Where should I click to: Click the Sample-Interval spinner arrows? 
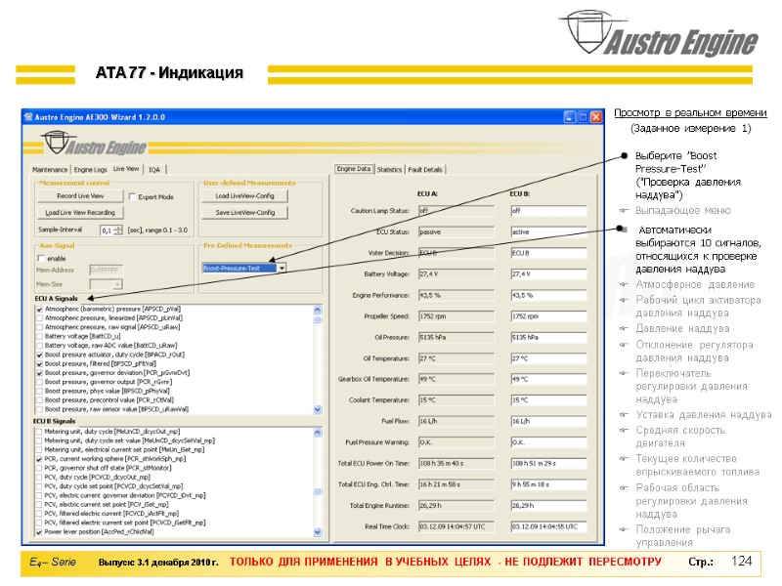point(118,230)
